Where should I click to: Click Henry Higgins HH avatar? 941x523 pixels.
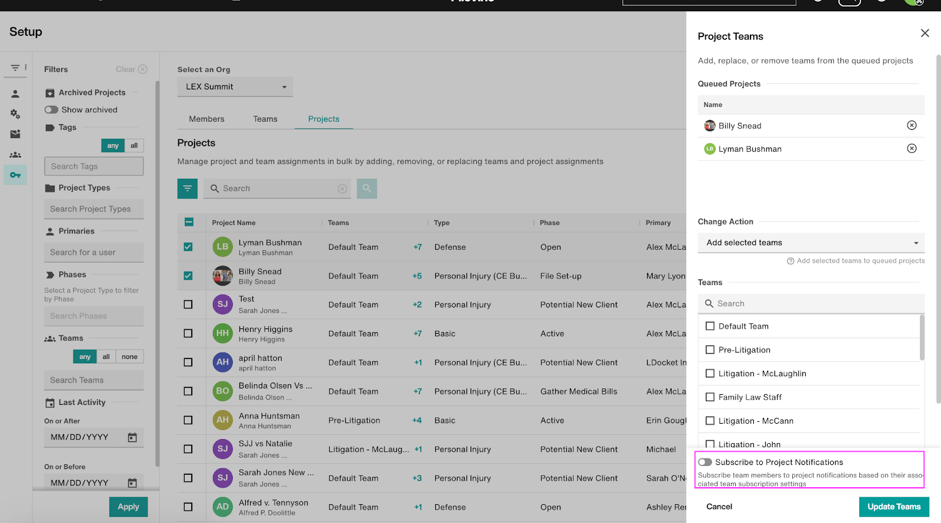222,333
